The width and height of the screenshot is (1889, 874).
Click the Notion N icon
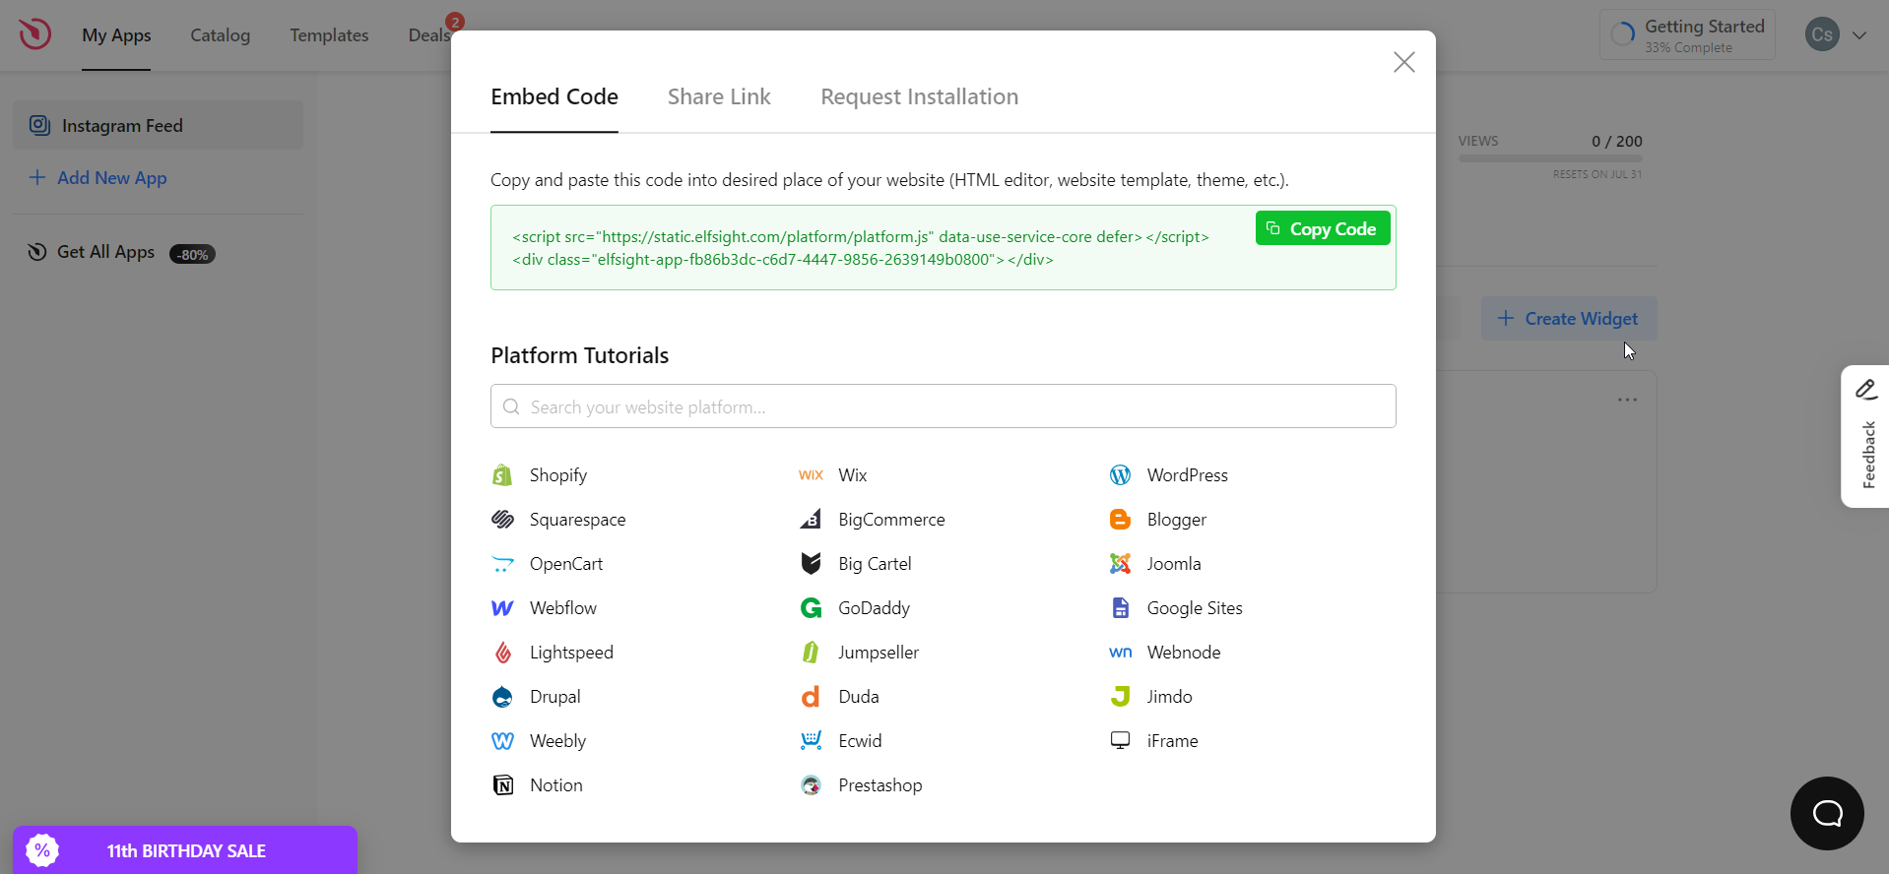click(x=502, y=785)
